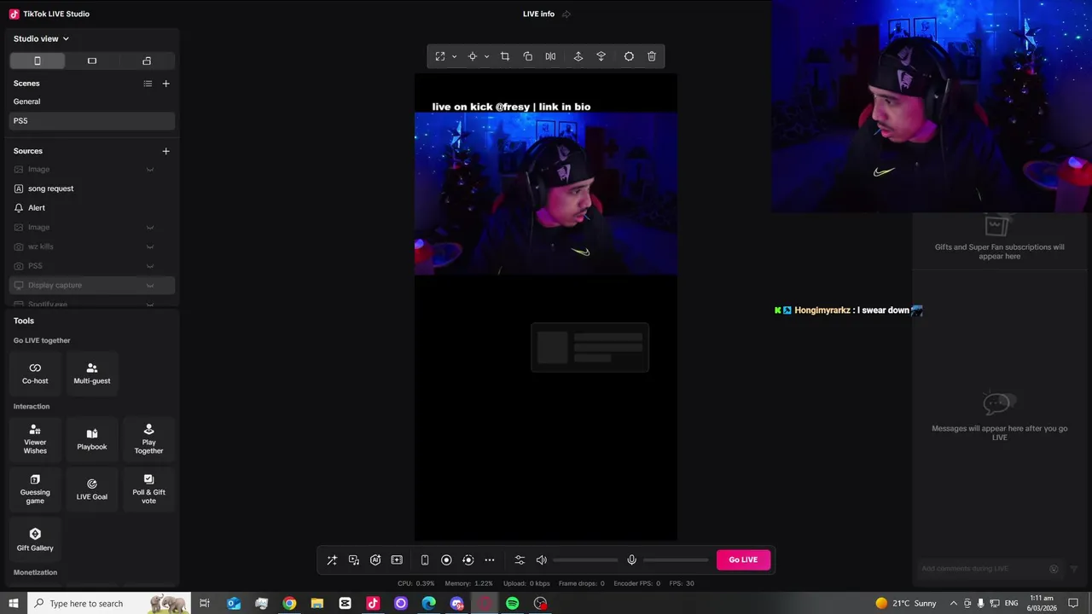Open the Gift Gallery tool
Screen dimensions: 1092x614
(x=35, y=540)
